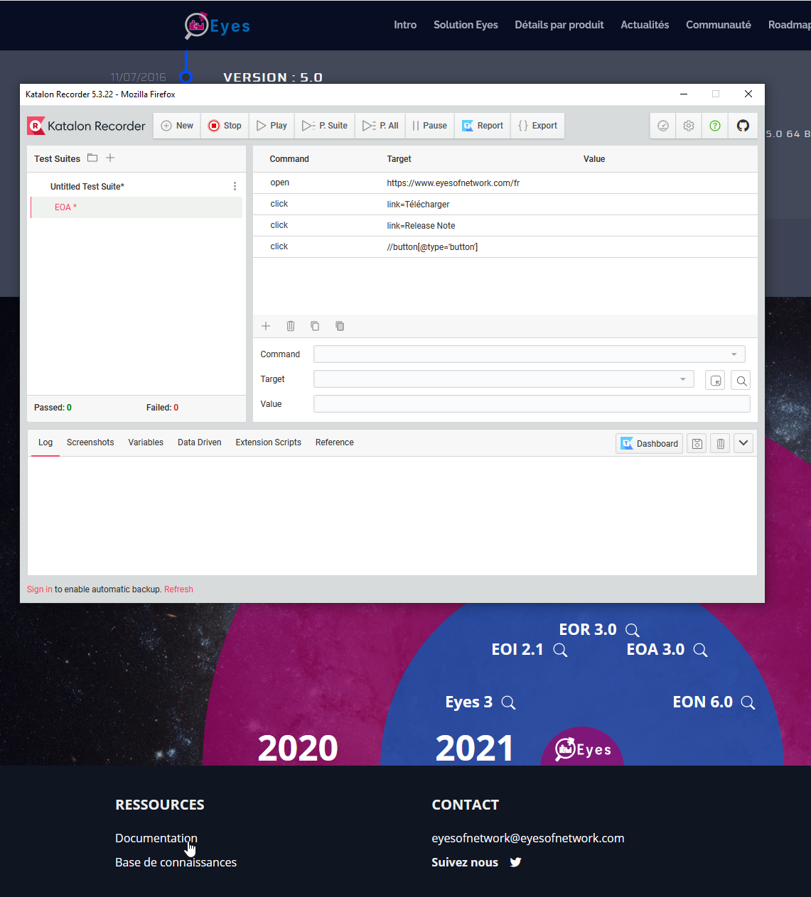Click the Value input field
This screenshot has width=811, height=897.
(532, 404)
